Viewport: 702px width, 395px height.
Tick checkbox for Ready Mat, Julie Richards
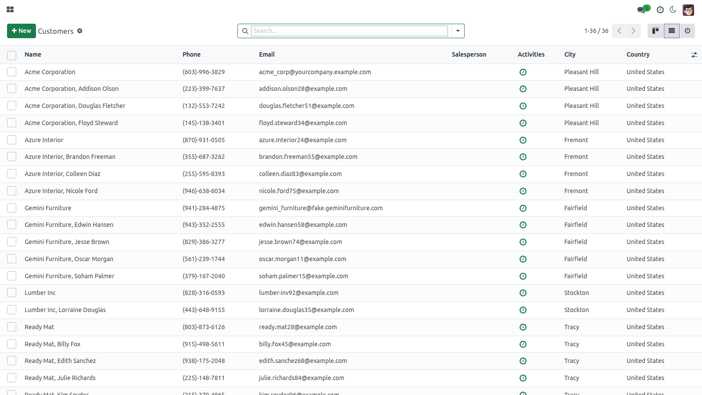click(12, 378)
